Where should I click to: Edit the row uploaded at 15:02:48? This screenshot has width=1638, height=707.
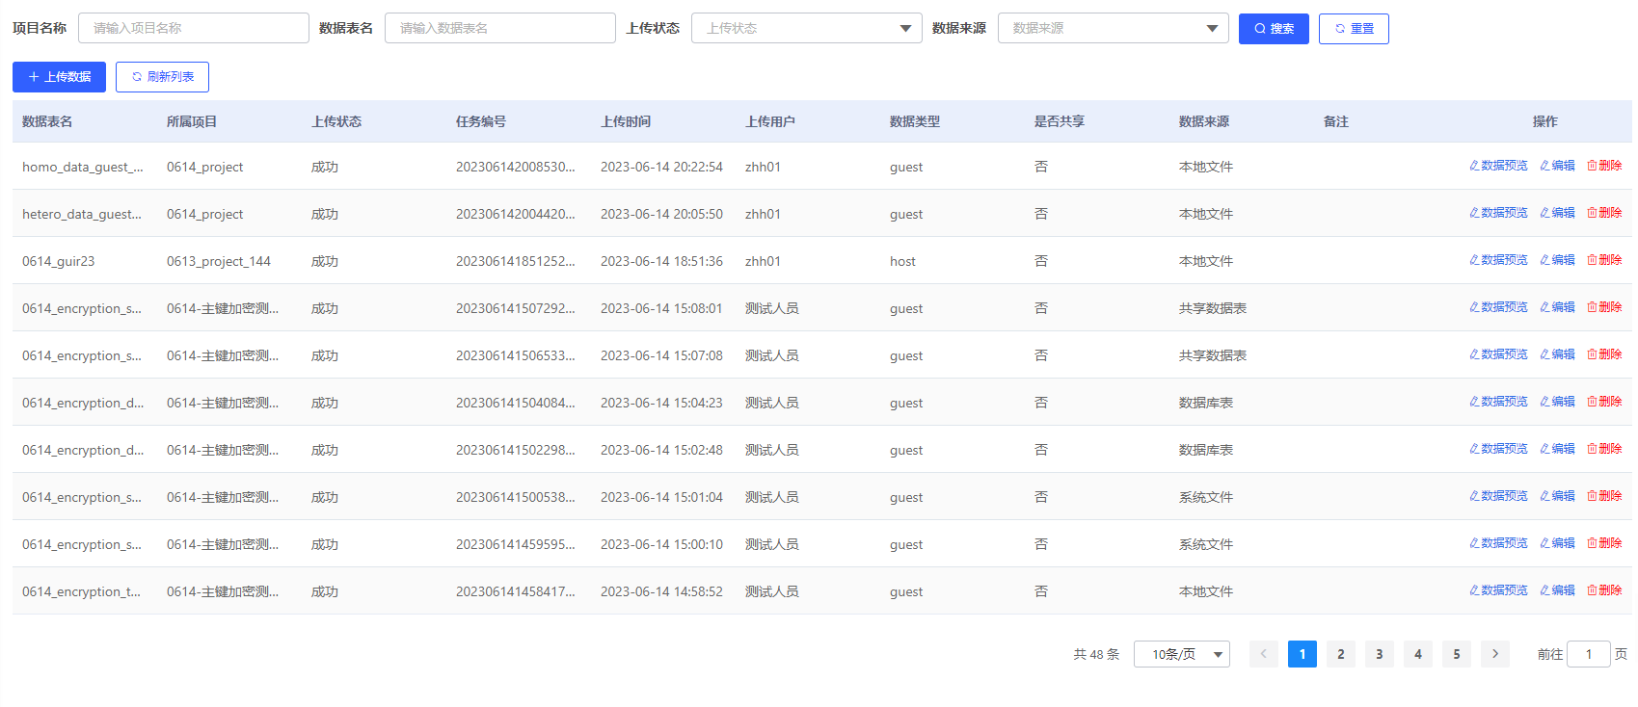[x=1557, y=449]
